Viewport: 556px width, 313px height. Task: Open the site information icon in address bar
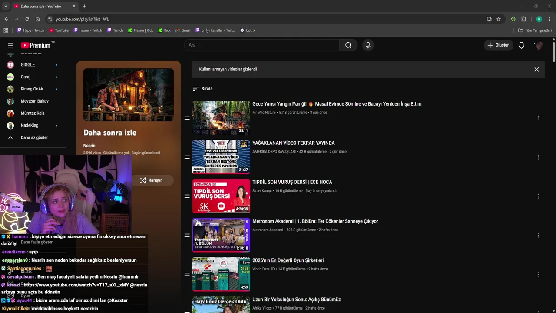(50, 19)
